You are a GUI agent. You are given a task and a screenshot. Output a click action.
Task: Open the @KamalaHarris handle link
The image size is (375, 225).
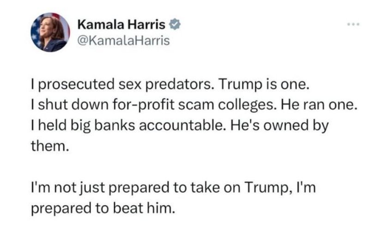click(121, 41)
